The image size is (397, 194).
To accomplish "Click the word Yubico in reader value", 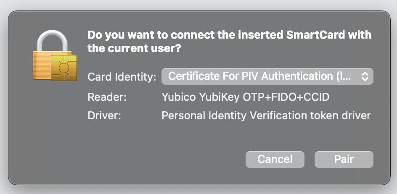I will (x=178, y=97).
